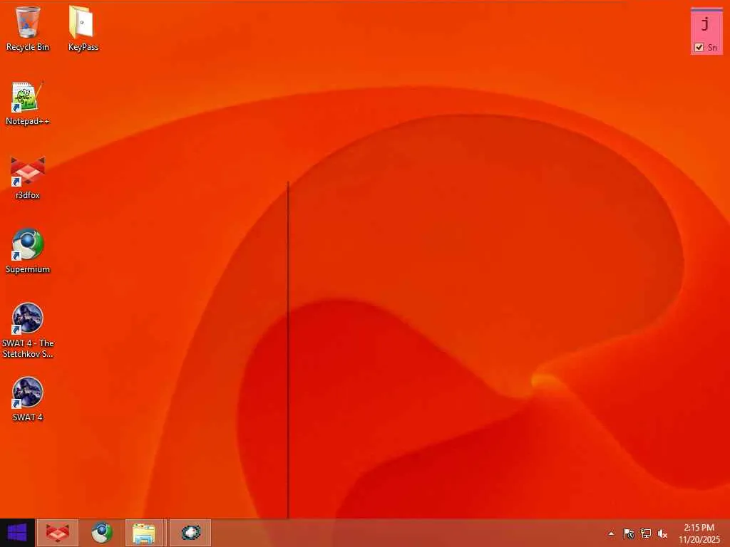Open the KeyPass folder on desktop
The image size is (730, 547).
[83, 28]
